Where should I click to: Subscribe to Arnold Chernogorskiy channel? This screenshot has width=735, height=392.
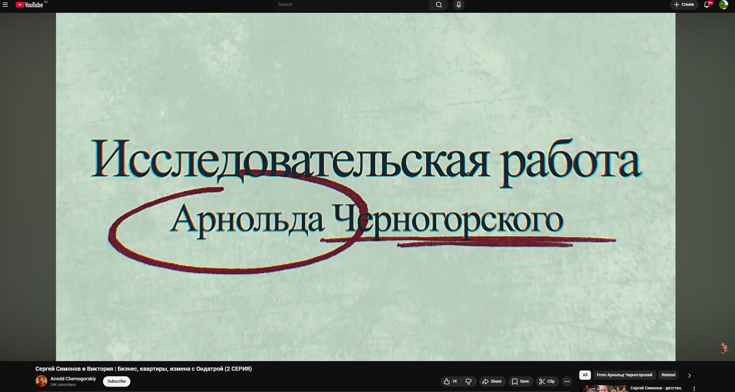coord(116,381)
